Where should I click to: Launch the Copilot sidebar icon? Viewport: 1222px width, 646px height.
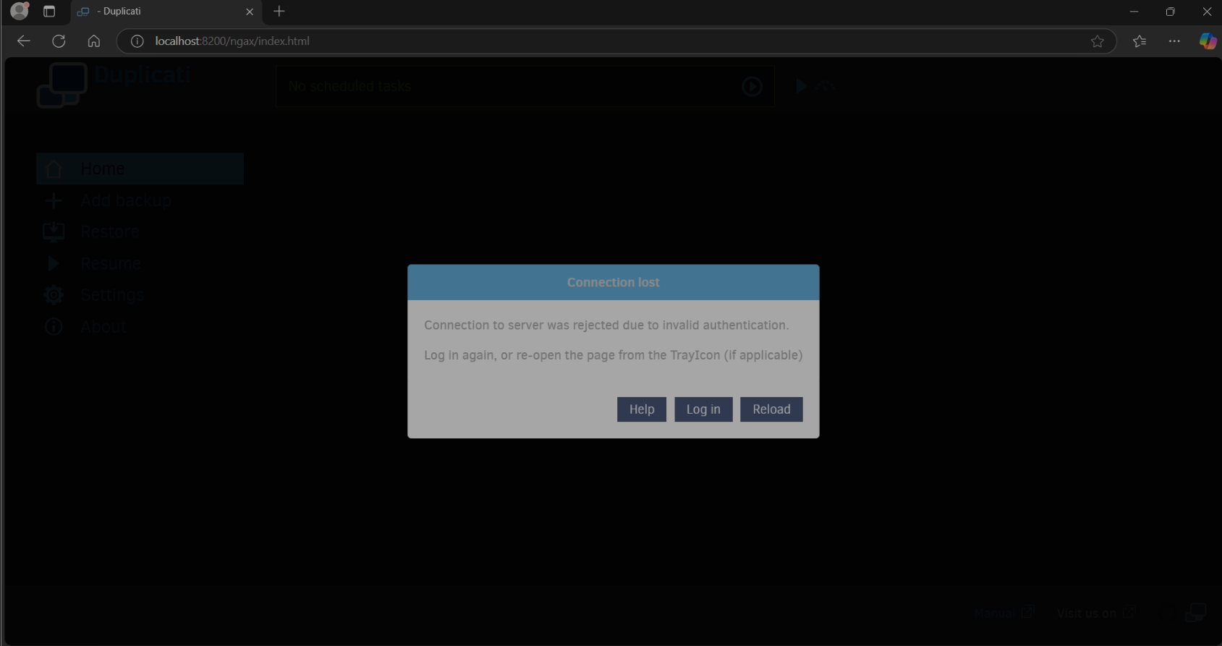pyautogui.click(x=1207, y=41)
